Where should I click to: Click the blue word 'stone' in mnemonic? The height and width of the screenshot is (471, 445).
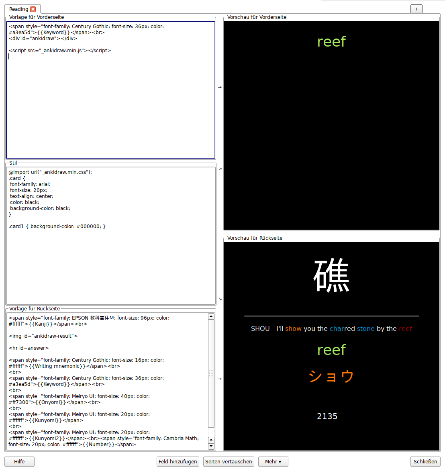pyautogui.click(x=365, y=328)
